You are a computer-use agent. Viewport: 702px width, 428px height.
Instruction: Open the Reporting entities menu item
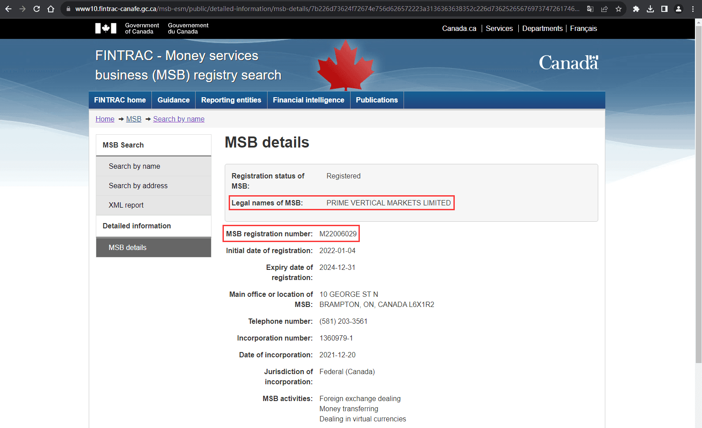[231, 100]
